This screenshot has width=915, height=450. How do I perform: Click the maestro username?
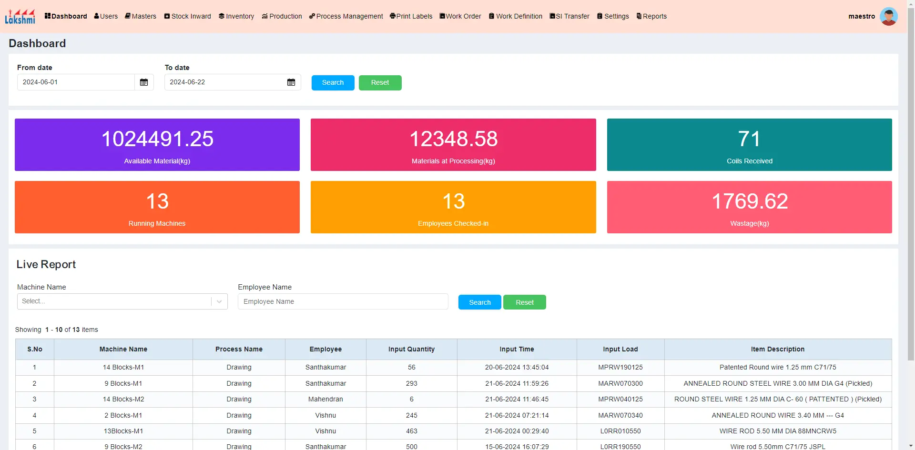tap(862, 16)
